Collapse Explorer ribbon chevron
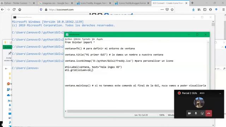226x127 pixels. [x=222, y=47]
